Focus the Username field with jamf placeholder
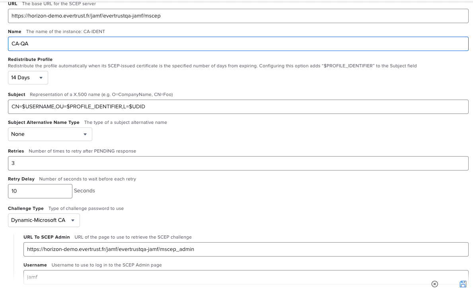 tap(246, 277)
